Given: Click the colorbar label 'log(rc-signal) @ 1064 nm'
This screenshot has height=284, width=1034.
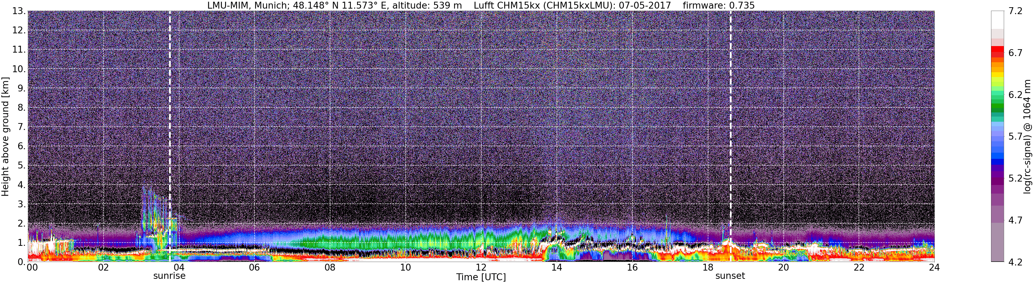Looking at the screenshot, I should pyautogui.click(x=1027, y=136).
